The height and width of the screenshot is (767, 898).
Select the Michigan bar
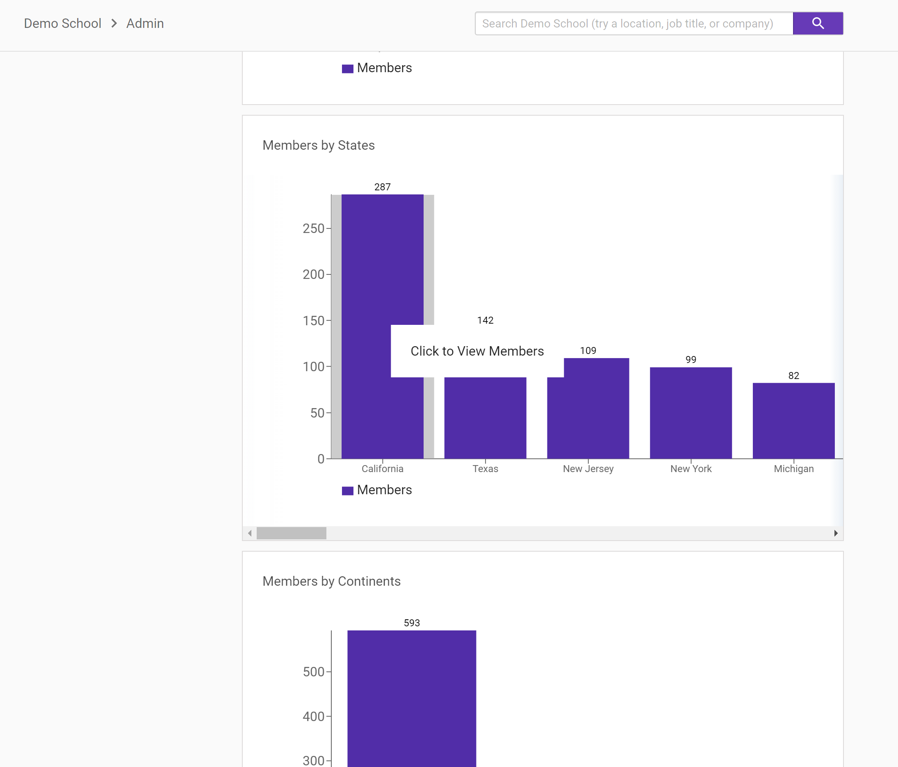[x=793, y=420]
